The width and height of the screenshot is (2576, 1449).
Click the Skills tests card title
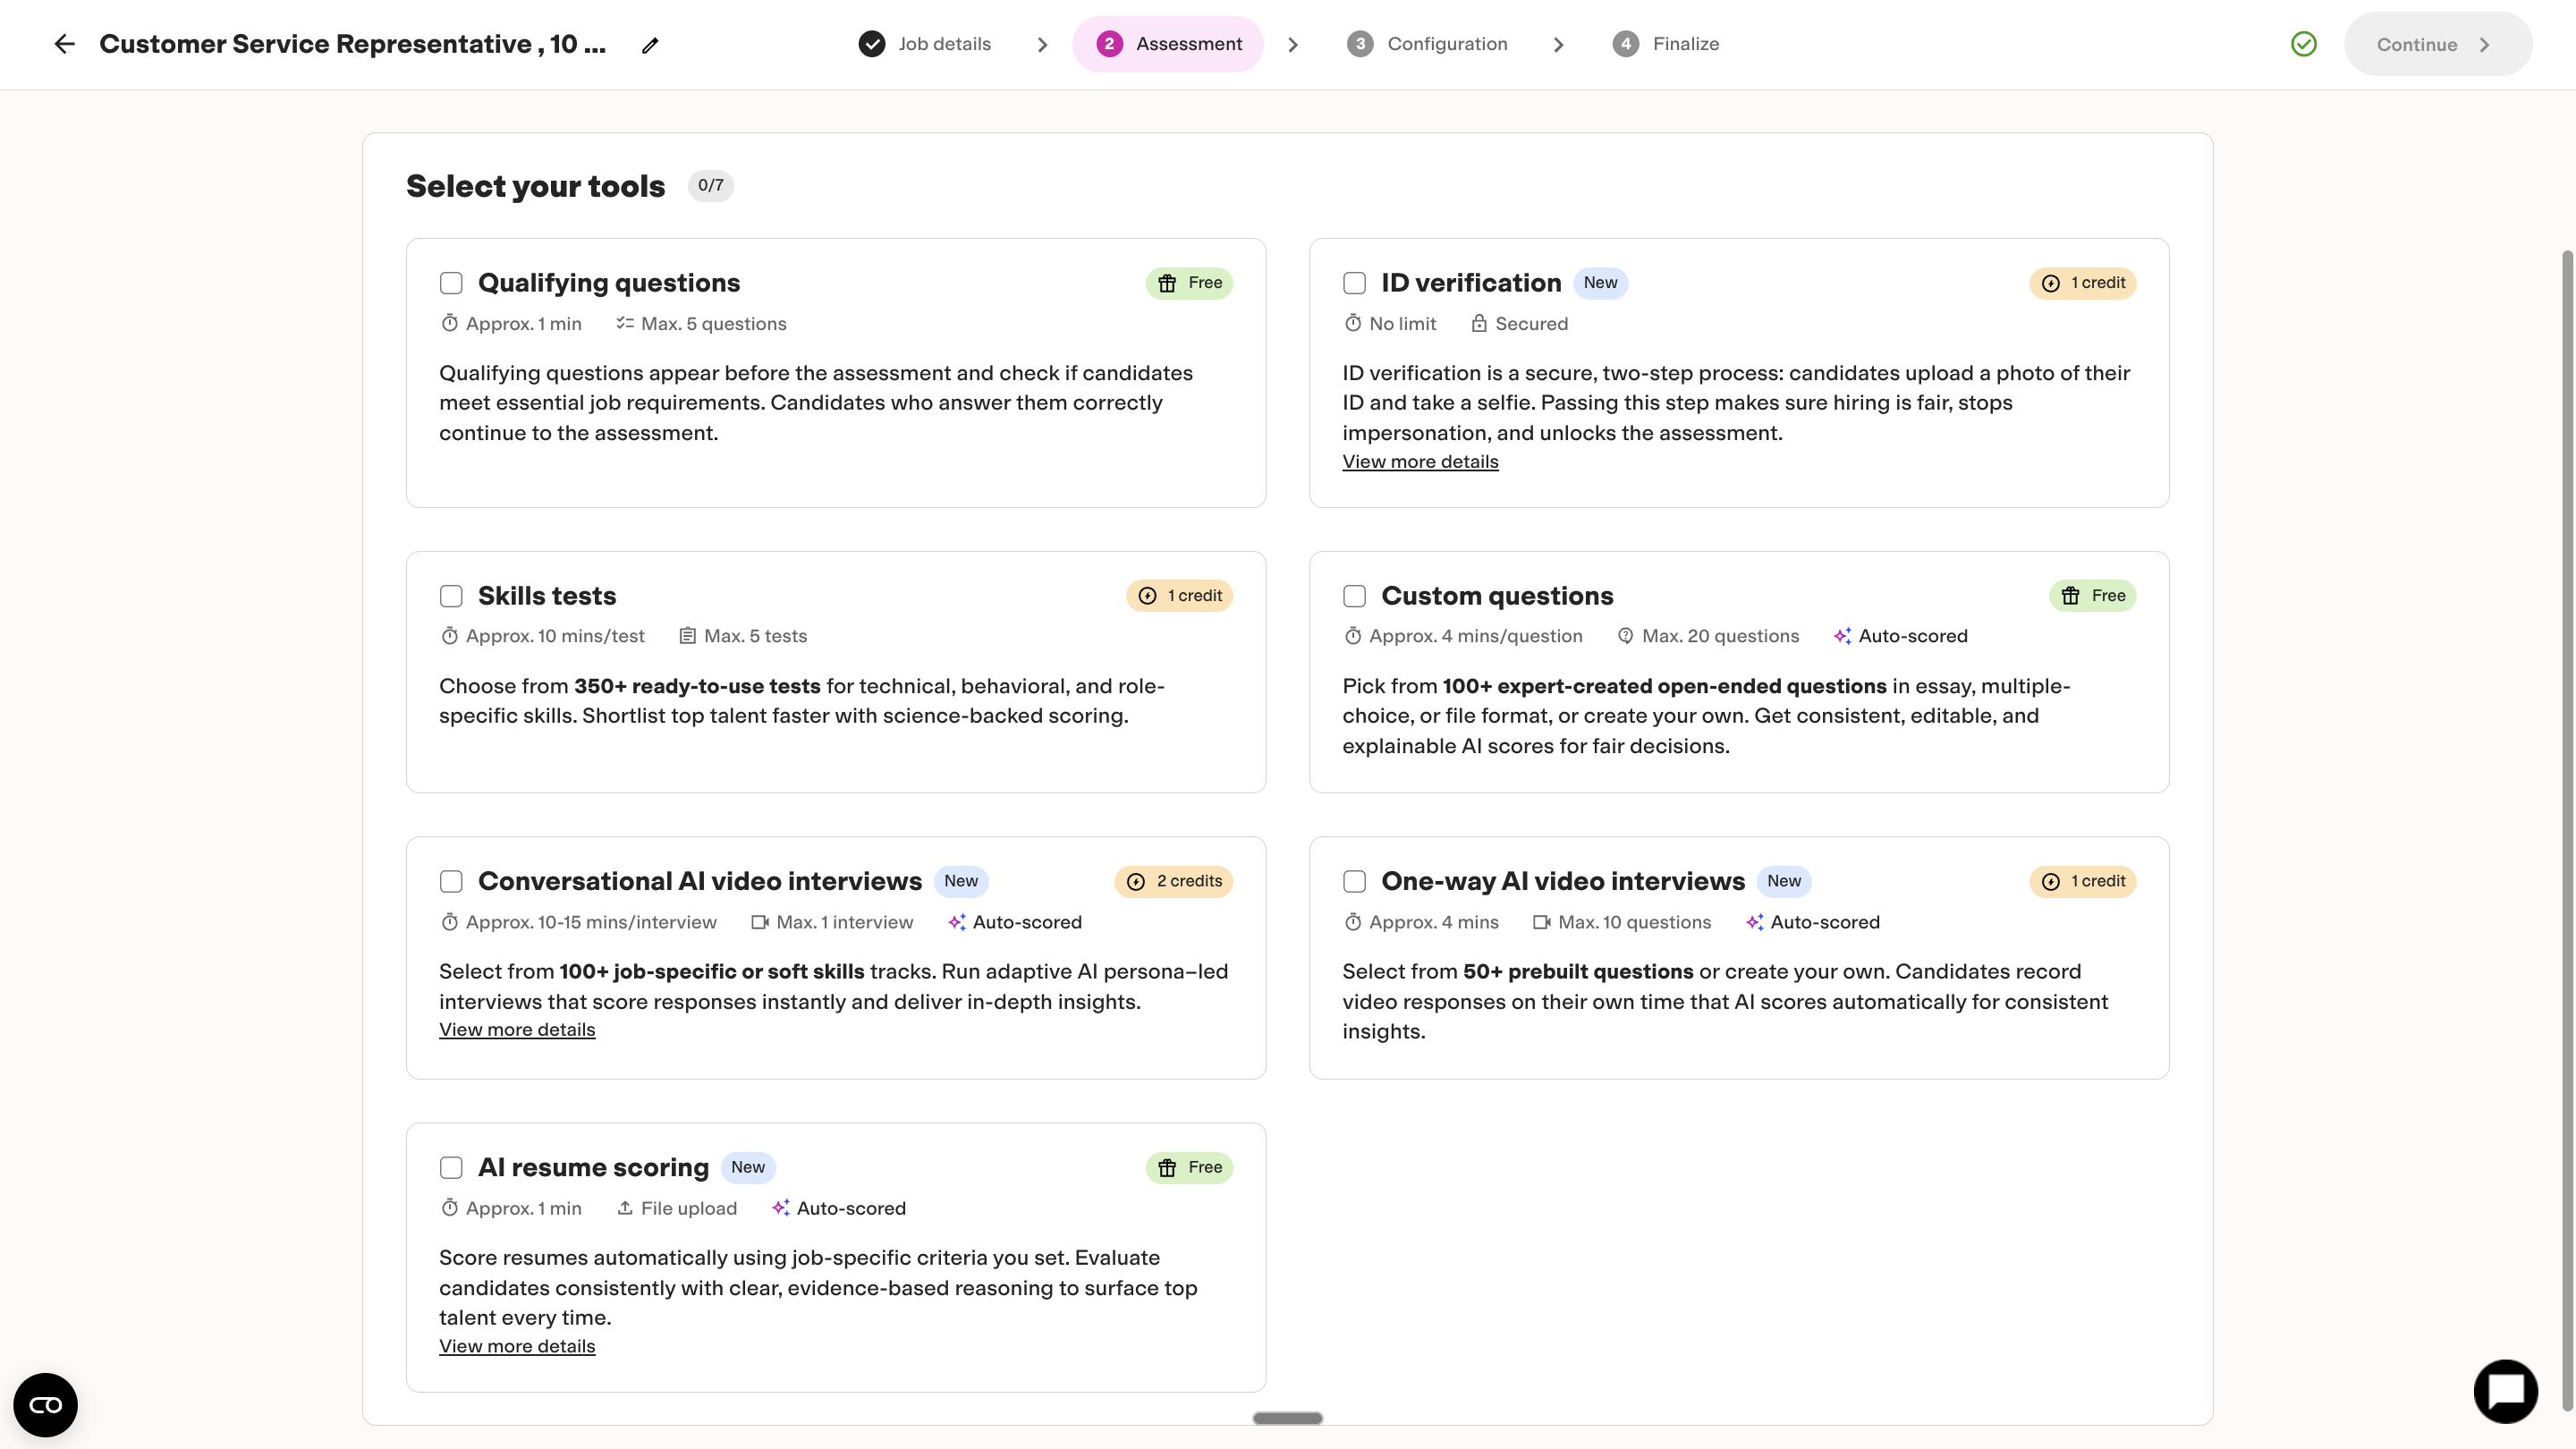tap(547, 596)
